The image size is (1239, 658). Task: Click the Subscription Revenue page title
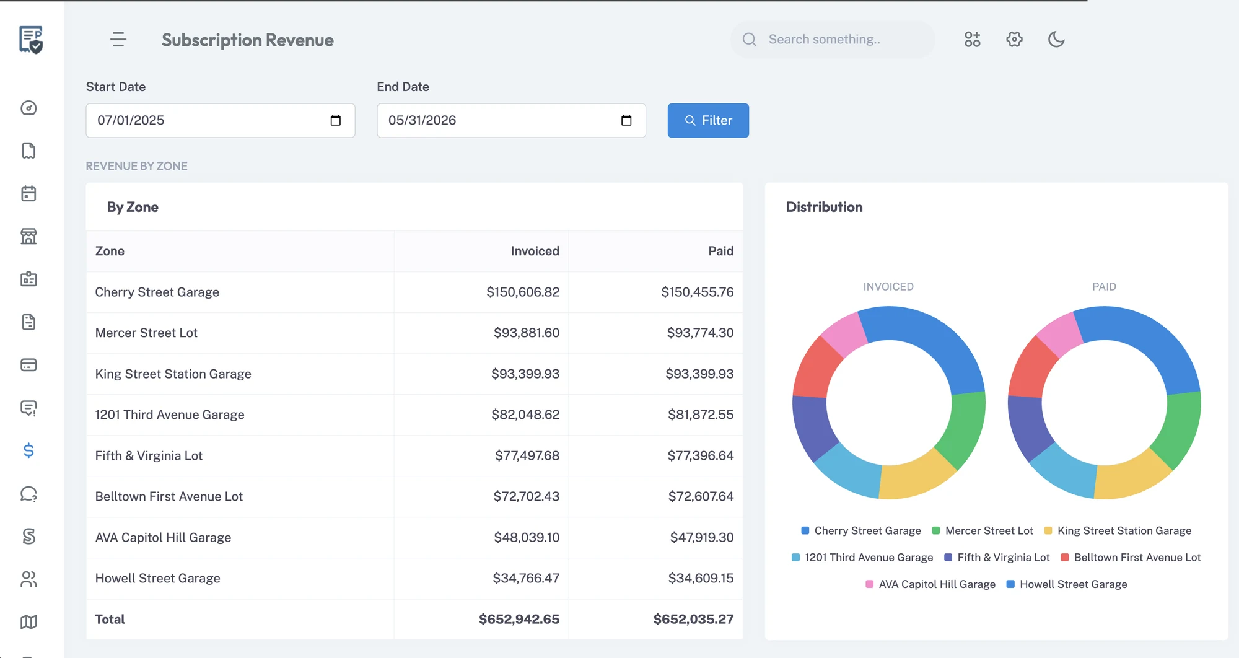tap(248, 40)
